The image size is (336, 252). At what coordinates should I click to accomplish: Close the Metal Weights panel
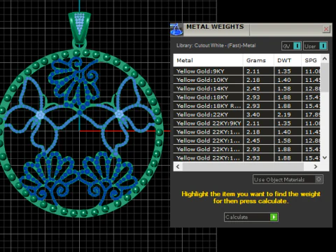[x=326, y=29]
